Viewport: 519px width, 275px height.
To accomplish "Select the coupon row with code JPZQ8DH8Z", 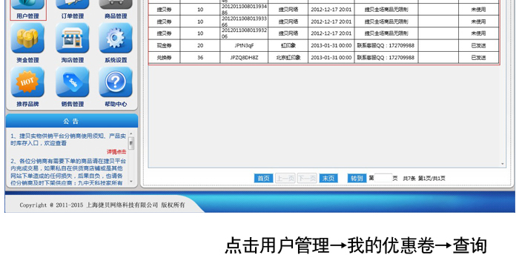I will (x=324, y=57).
